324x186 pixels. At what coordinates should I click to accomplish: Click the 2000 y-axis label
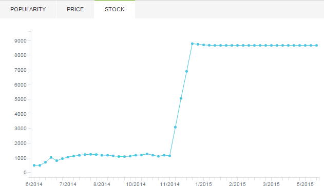(x=21, y=143)
